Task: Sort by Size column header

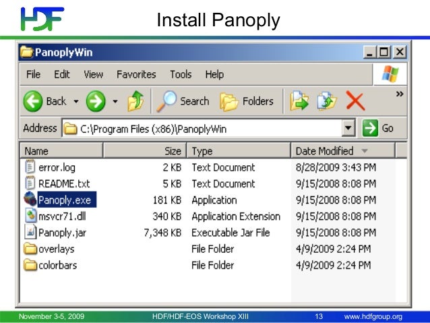Action: coord(145,150)
